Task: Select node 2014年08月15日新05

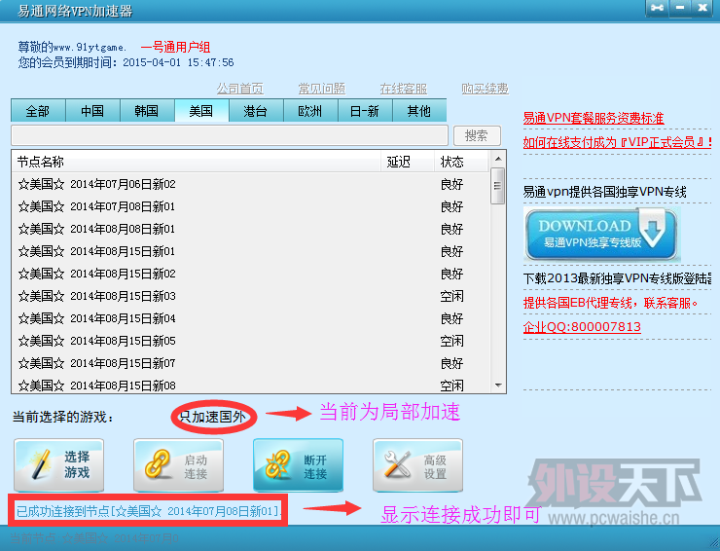Action: pos(251,341)
